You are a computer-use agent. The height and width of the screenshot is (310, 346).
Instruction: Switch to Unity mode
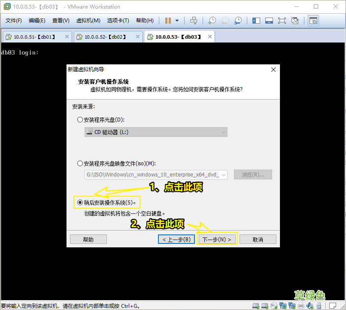coord(295,21)
